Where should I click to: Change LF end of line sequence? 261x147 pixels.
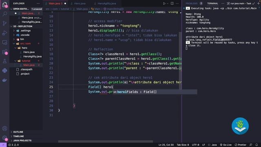click(203, 145)
